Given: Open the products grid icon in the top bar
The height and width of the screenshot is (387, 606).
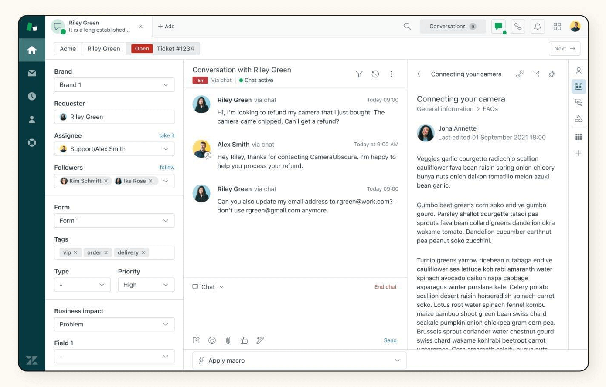Looking at the screenshot, I should click(x=557, y=27).
